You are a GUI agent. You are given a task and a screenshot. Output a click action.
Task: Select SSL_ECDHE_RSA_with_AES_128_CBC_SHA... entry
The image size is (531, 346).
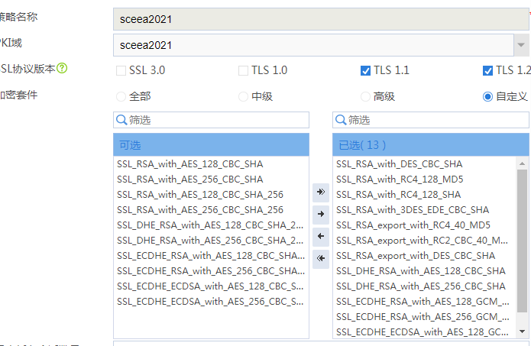(x=212, y=255)
